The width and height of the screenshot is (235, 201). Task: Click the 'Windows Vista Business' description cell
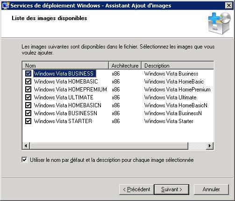pos(171,74)
